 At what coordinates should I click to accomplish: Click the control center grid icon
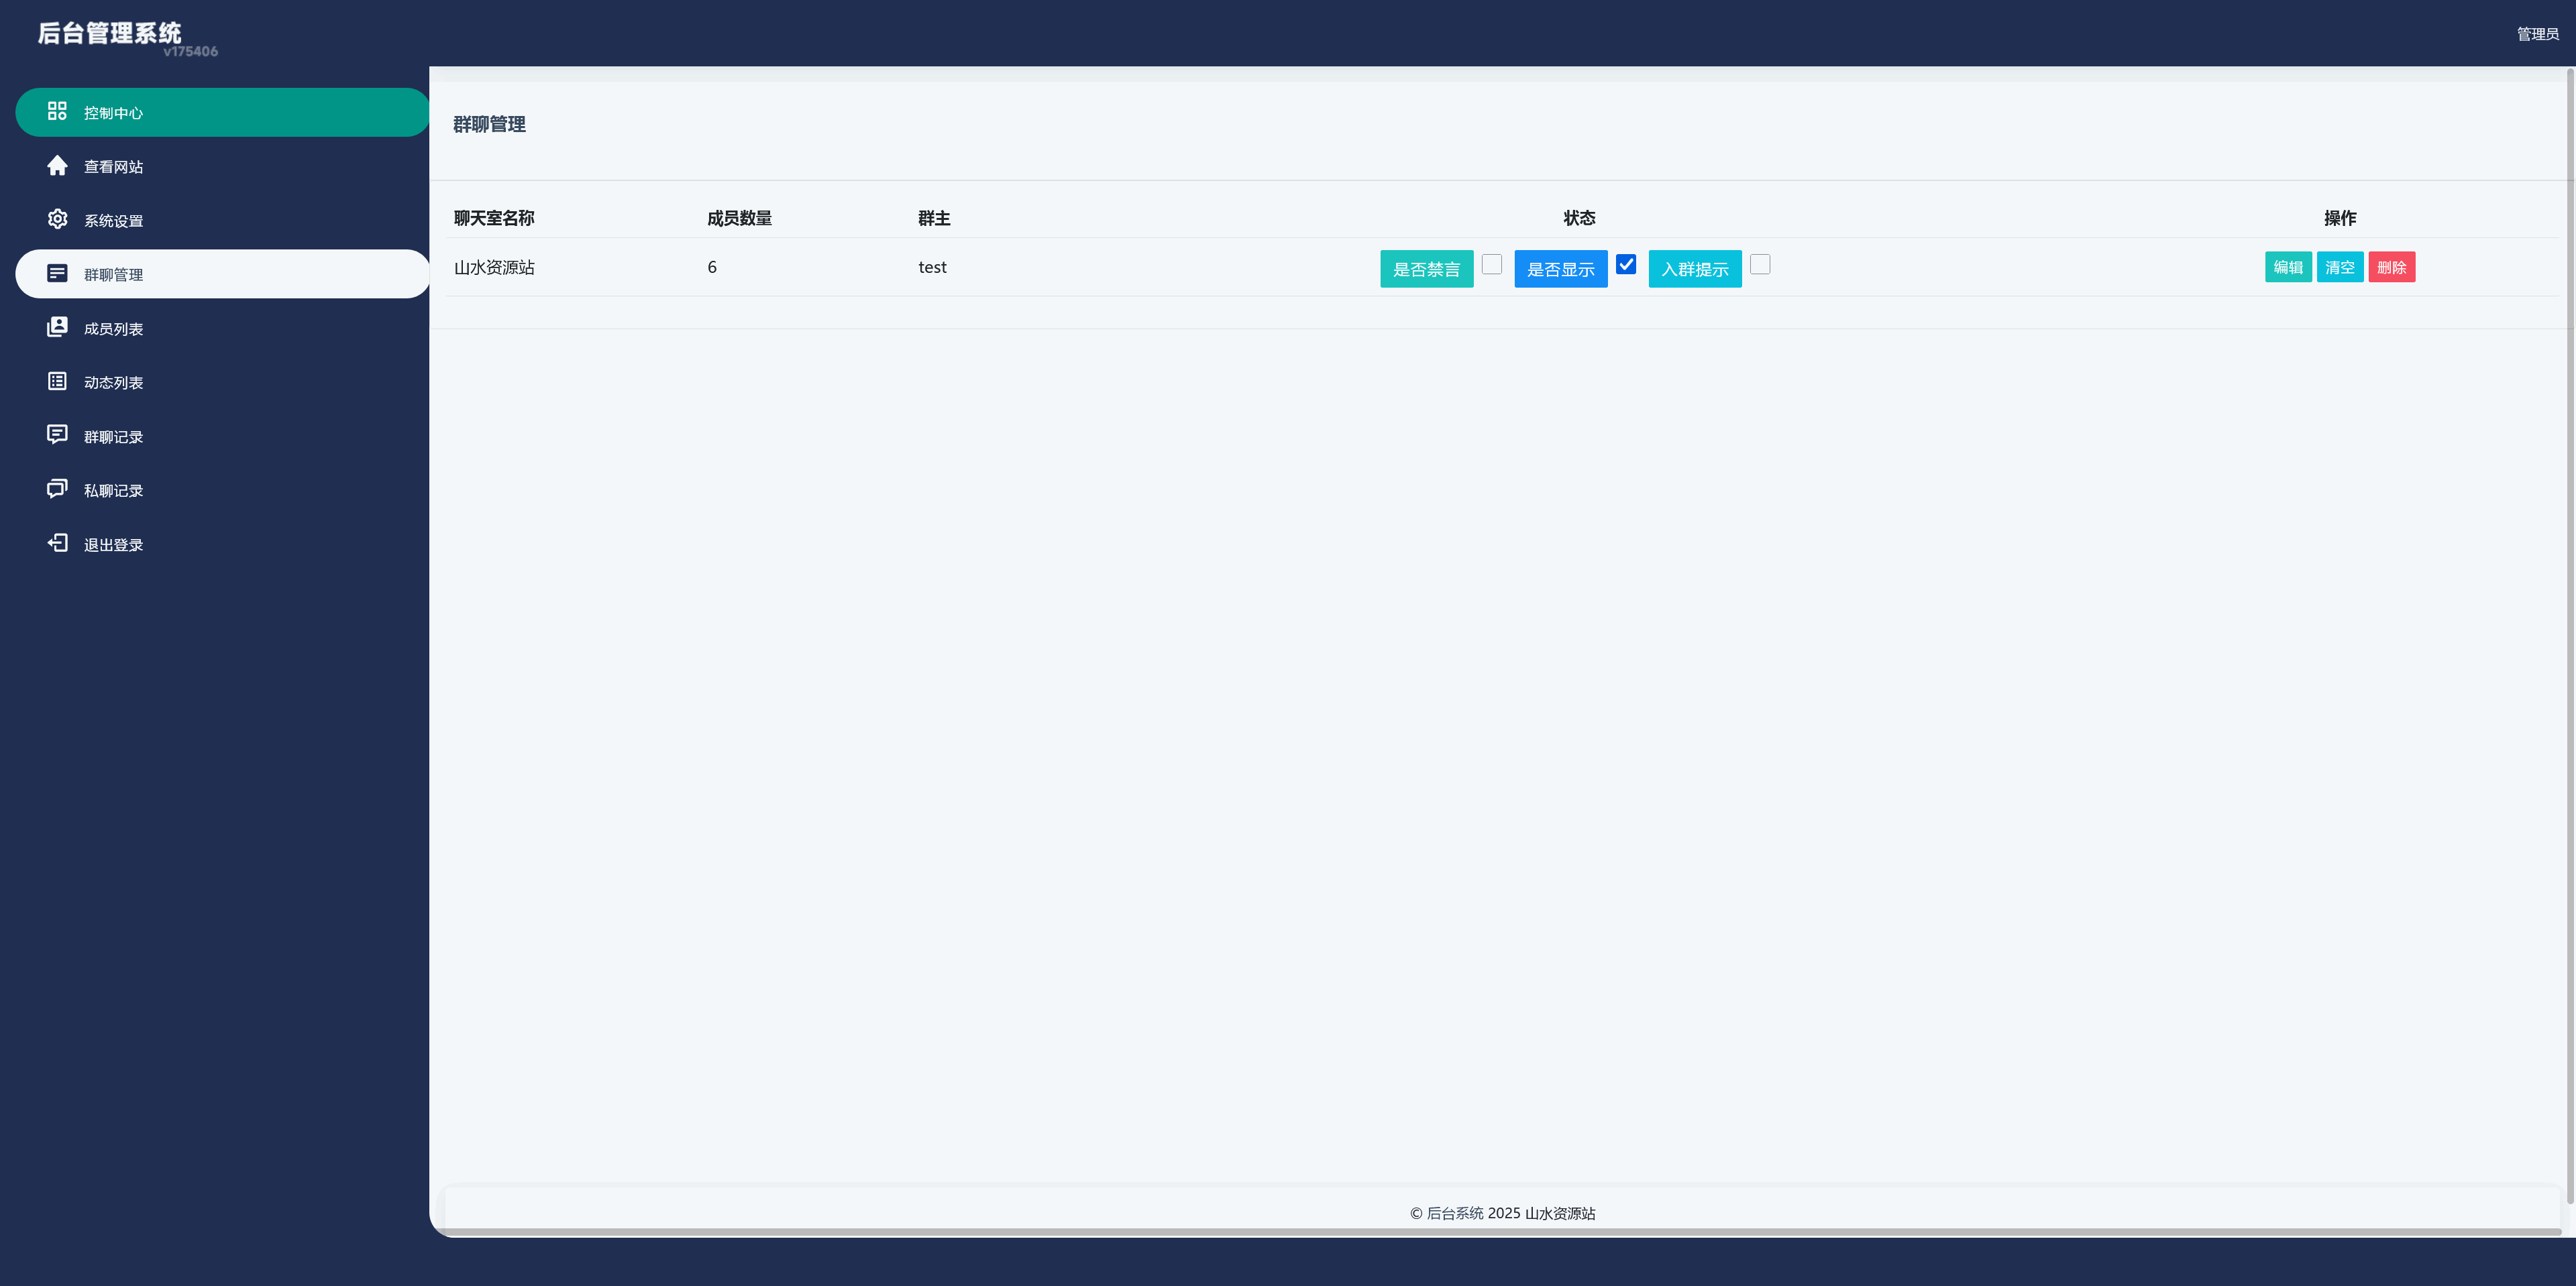point(57,111)
